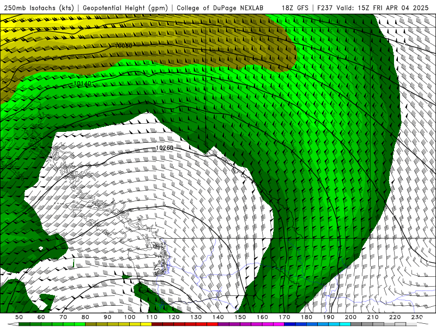This screenshot has width=436, height=327.
Task: Click the 60 value on the color scale
Action: click(41, 317)
